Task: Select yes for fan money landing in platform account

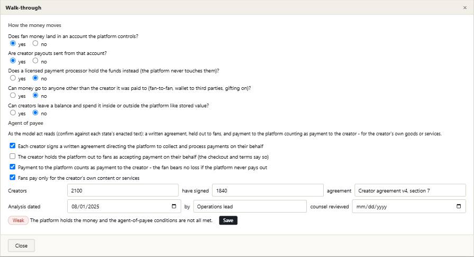Action: pos(13,43)
